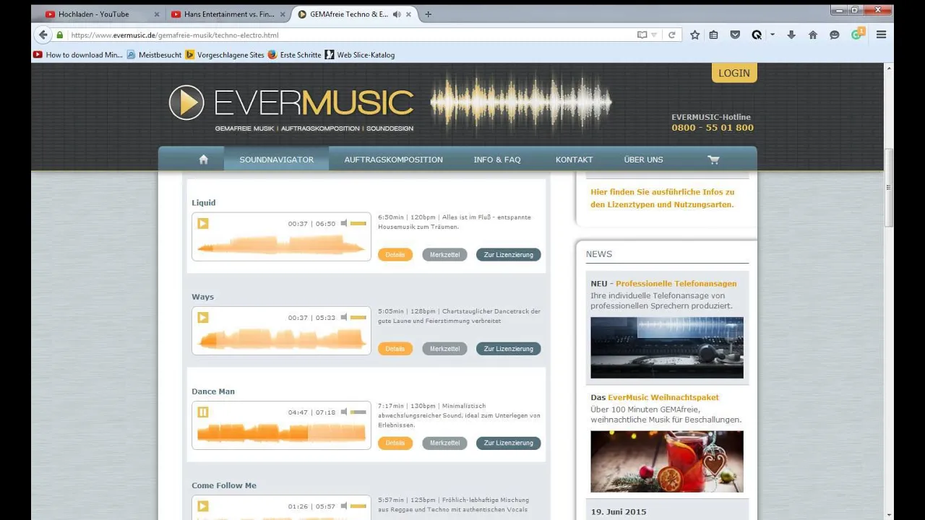Open the Firefox hamburger menu

click(x=881, y=35)
